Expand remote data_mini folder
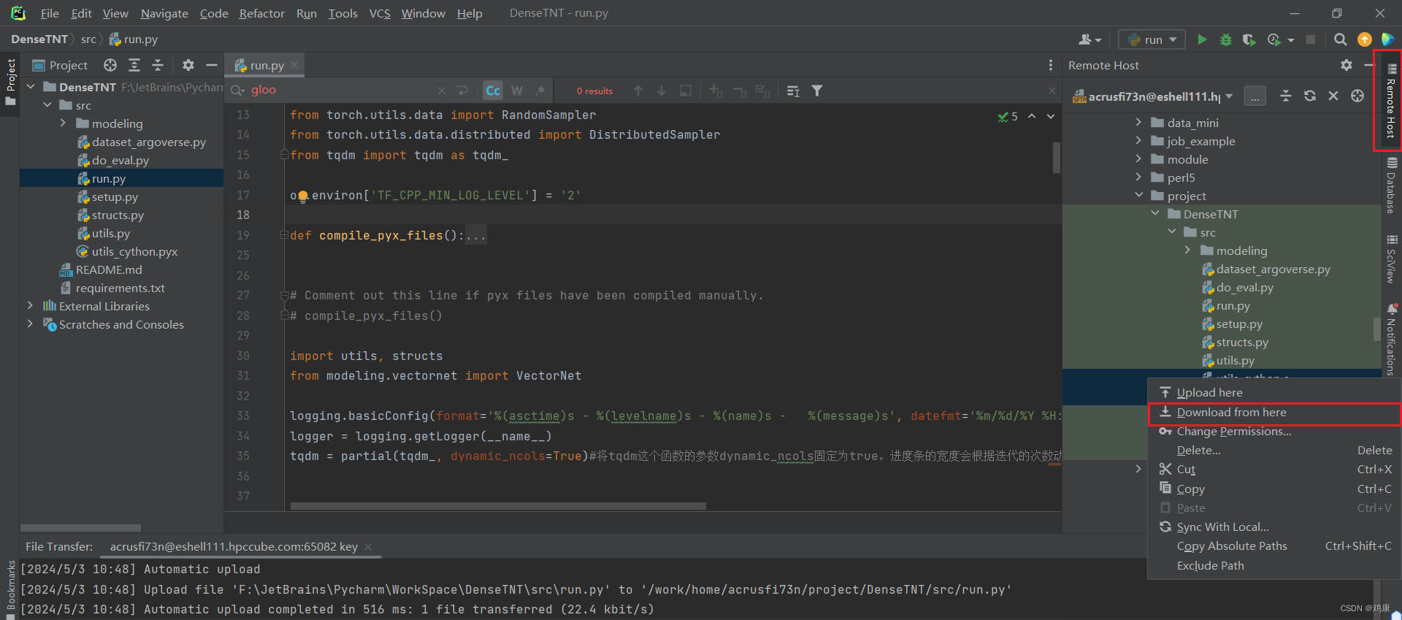 (x=1138, y=123)
